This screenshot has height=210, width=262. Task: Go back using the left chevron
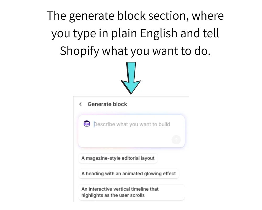80,104
